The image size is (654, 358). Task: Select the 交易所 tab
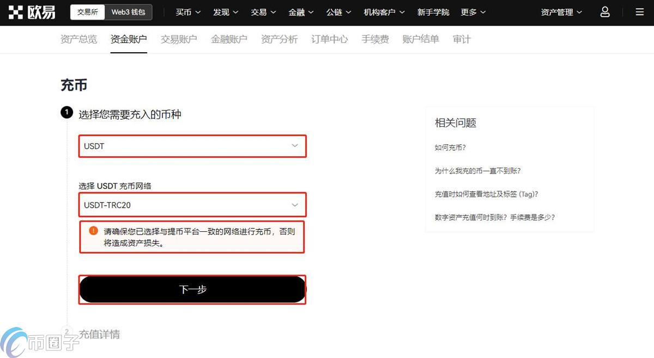87,11
